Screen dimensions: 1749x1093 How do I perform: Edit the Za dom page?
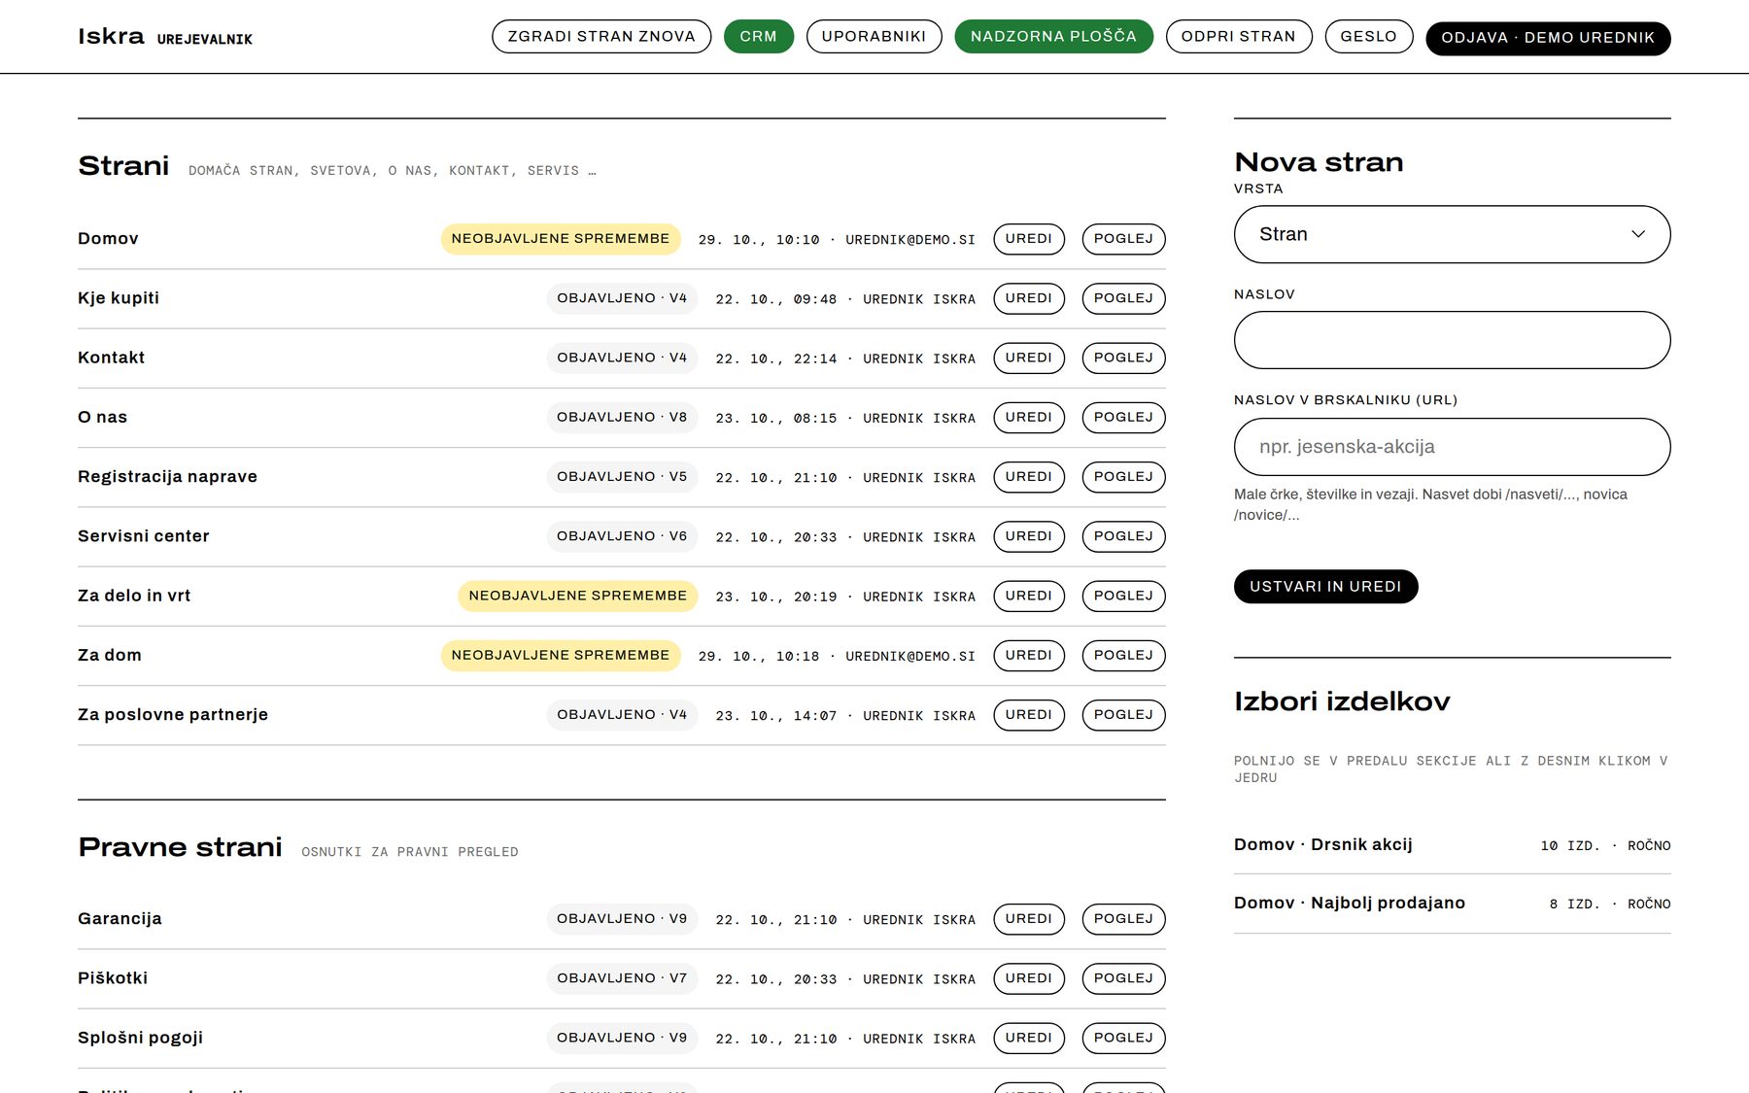point(1029,655)
